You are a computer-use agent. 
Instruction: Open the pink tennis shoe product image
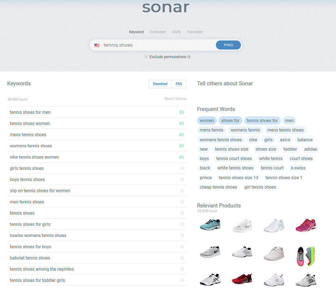pyautogui.click(x=306, y=225)
